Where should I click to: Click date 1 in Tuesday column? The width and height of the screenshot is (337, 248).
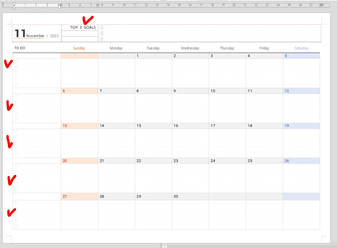click(137, 56)
